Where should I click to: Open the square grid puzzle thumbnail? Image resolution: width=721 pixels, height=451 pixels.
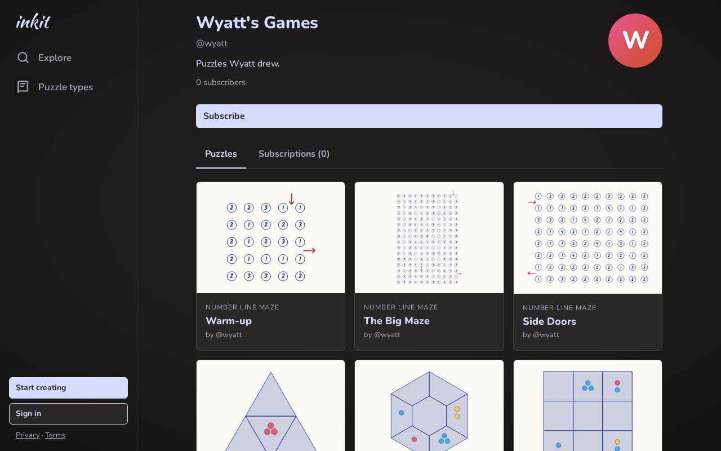[588, 406]
